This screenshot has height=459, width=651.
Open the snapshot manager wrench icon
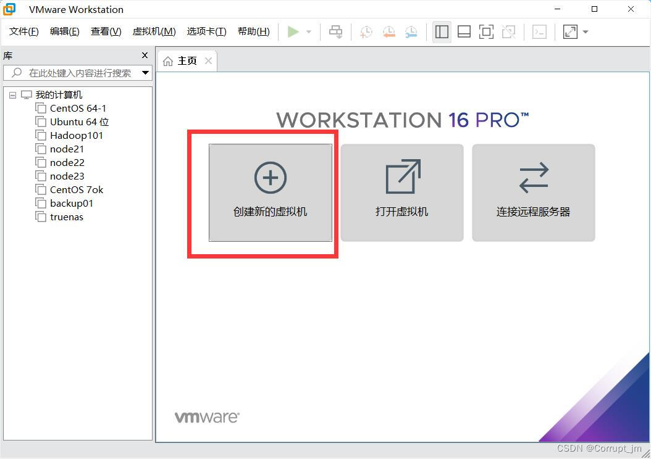tap(411, 31)
